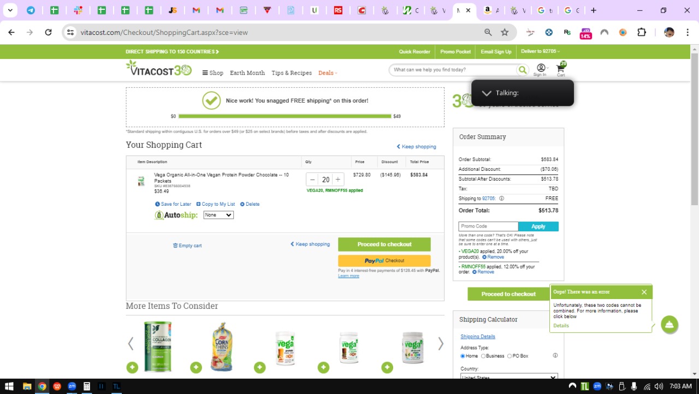The height and width of the screenshot is (394, 699).
Task: Open the shopping cart icon in header
Action: (561, 70)
